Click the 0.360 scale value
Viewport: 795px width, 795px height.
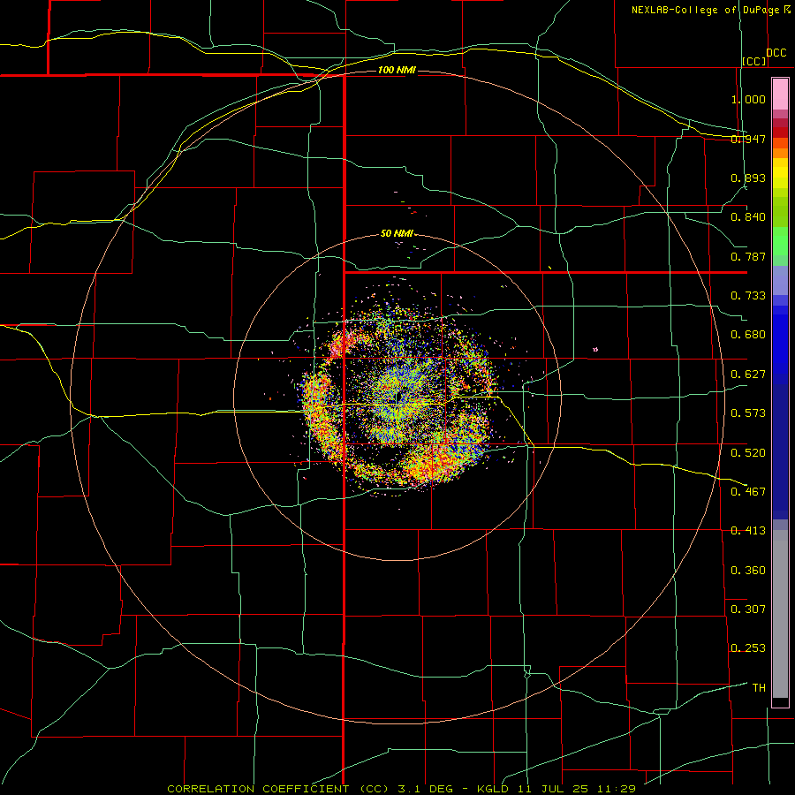[748, 571]
